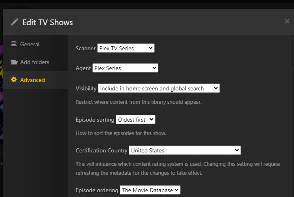Image resolution: width=294 pixels, height=197 pixels.
Task: Change the Episode sorting dropdown
Action: tap(136, 119)
